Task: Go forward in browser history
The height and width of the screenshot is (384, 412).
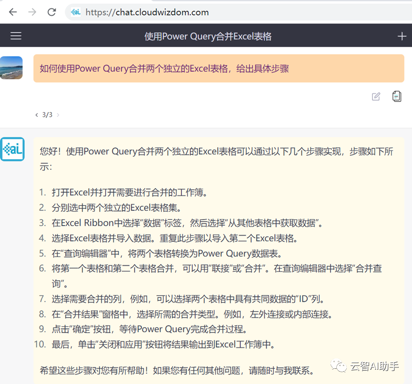Action: coord(32,12)
